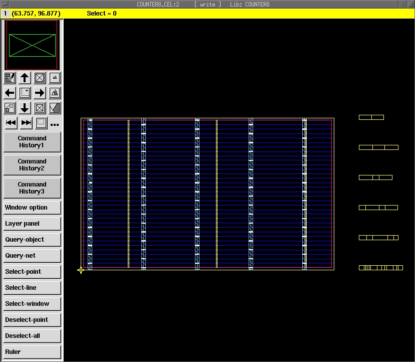415x362 pixels.
Task: Open Command History1
Action: coord(32,142)
